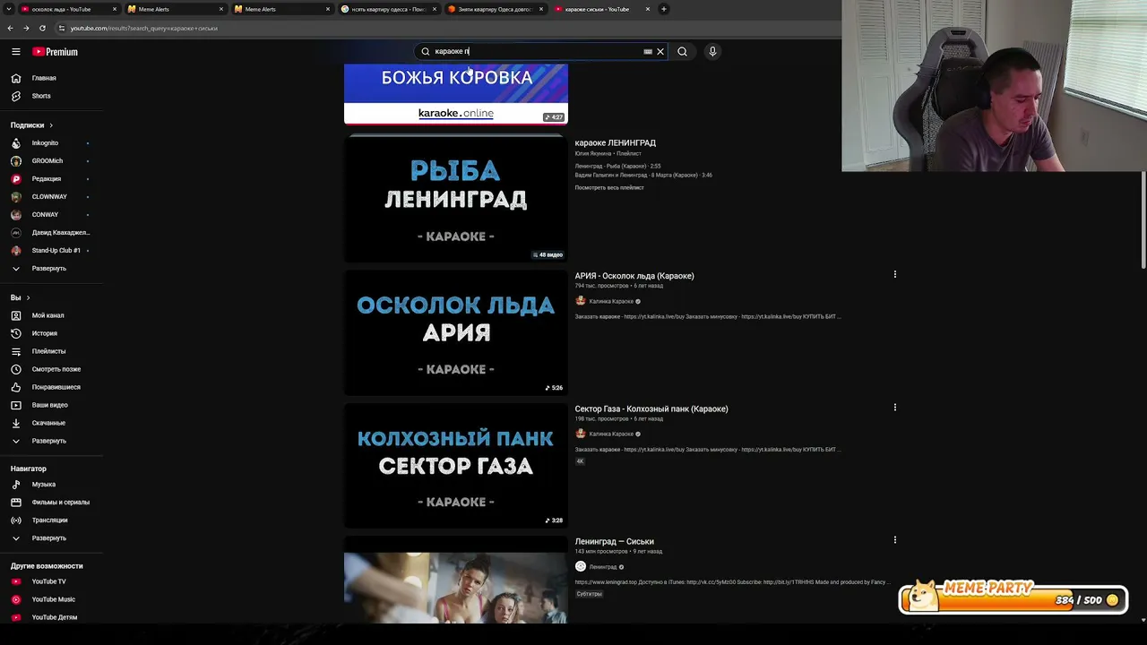
Task: Play the Осколок льда Ария thumbnail
Action: click(456, 332)
